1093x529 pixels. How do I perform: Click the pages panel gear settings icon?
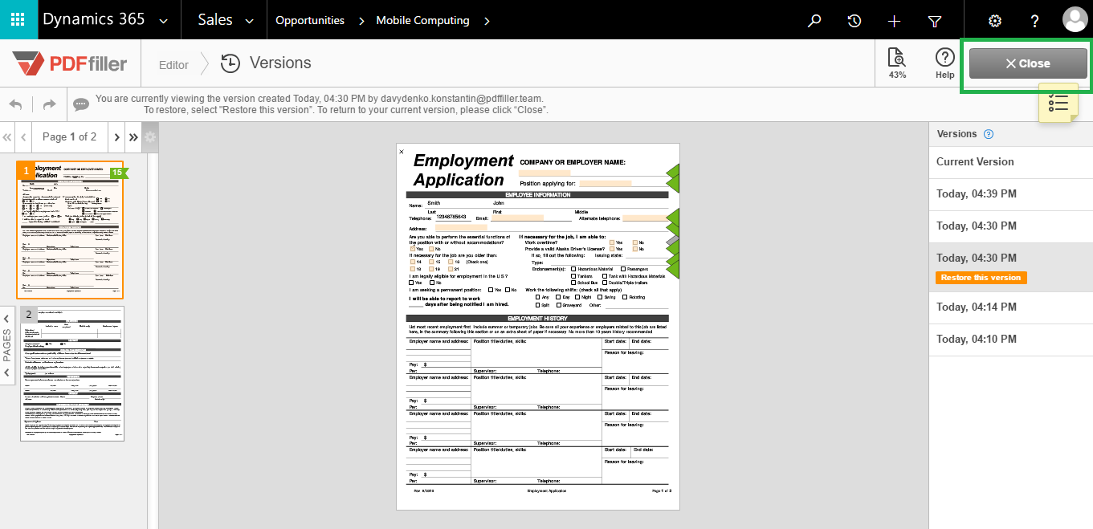(x=150, y=137)
